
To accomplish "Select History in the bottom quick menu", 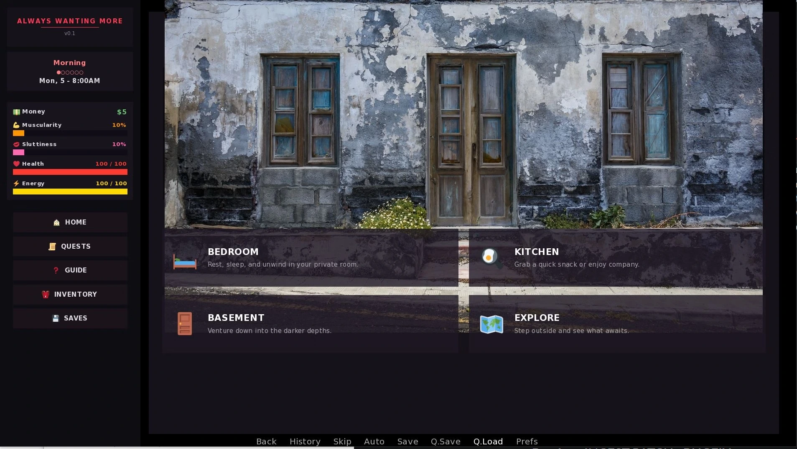I will (x=305, y=441).
